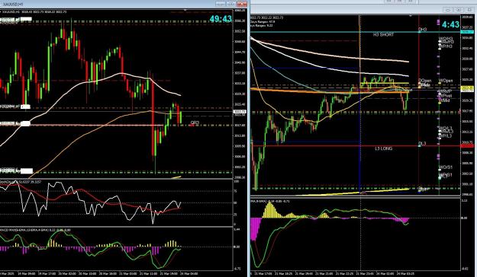Image resolution: width=477 pixels, height=277 pixels.
Task: Click the 4:43 candle countdown timer
Action: (x=450, y=24)
